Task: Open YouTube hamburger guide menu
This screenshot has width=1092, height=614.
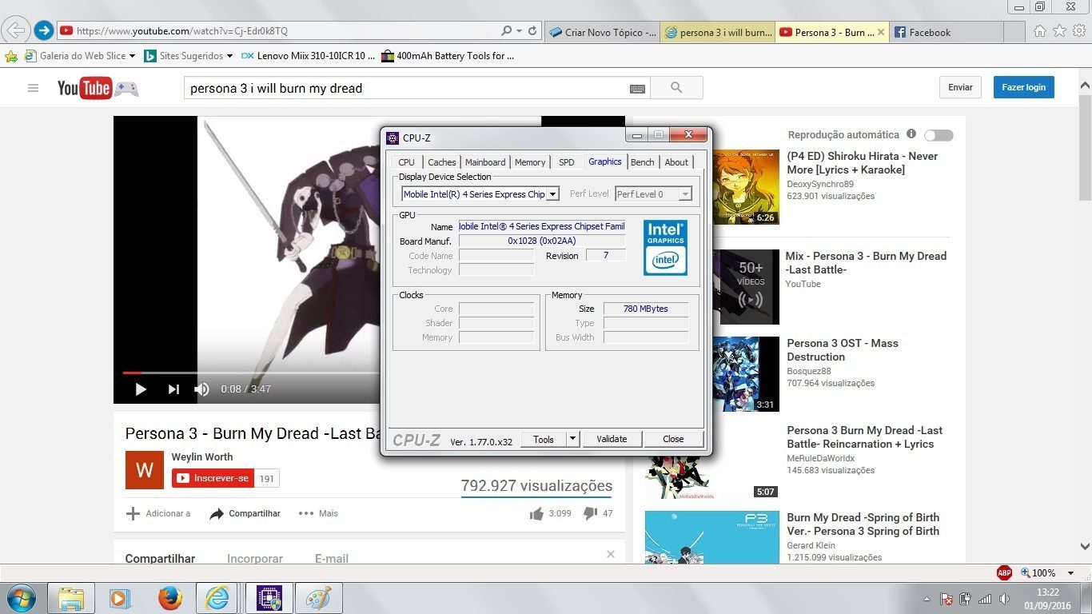Action: click(33, 88)
